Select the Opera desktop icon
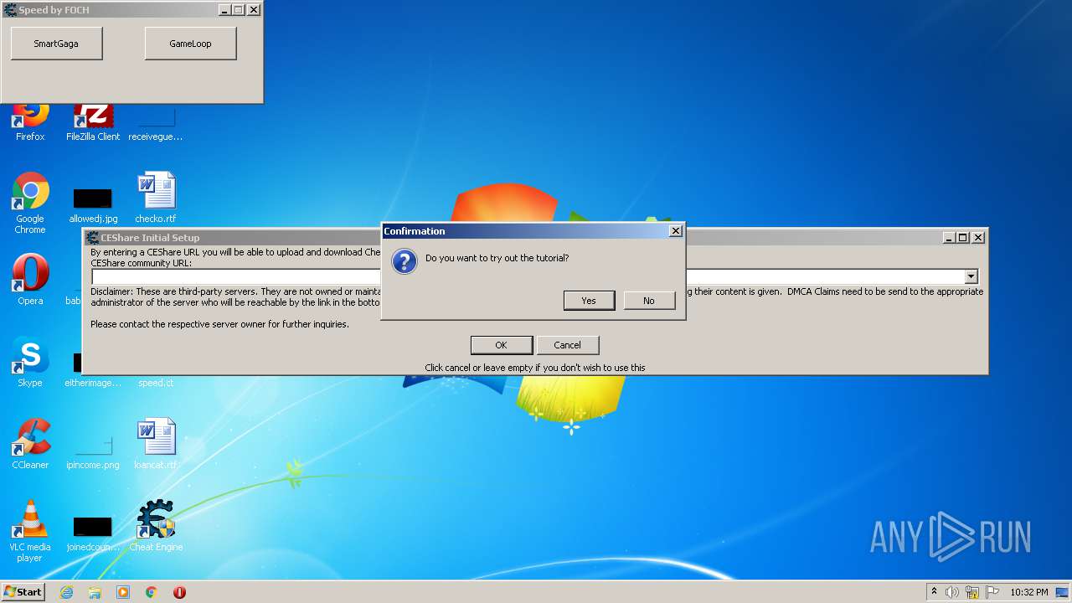This screenshot has height=603, width=1072. coord(30,279)
